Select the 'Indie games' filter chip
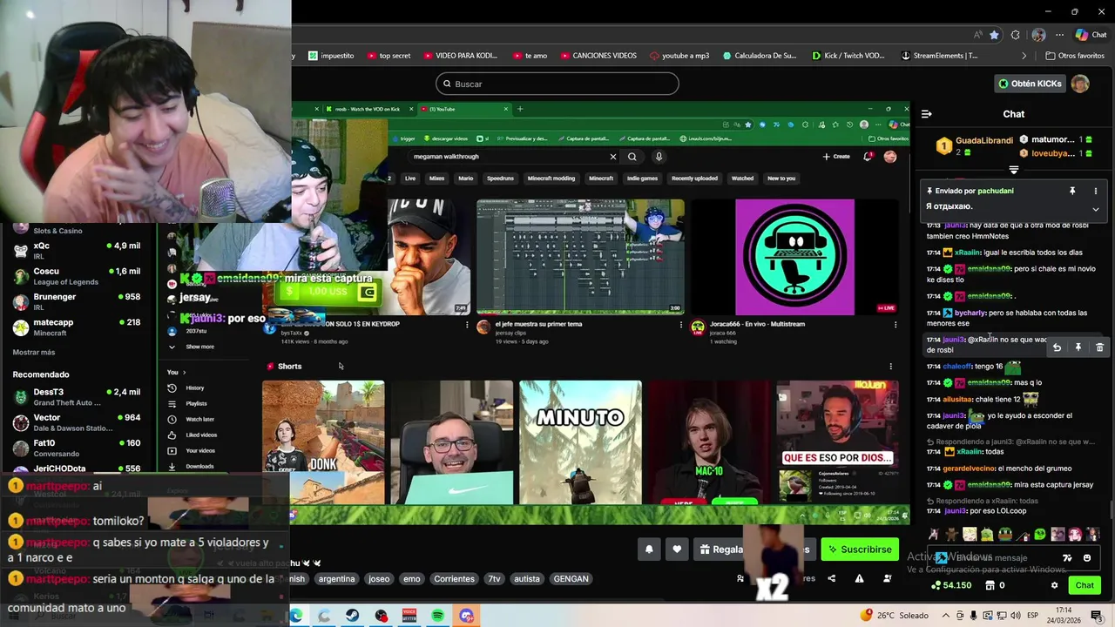Image resolution: width=1115 pixels, height=627 pixels. point(642,179)
